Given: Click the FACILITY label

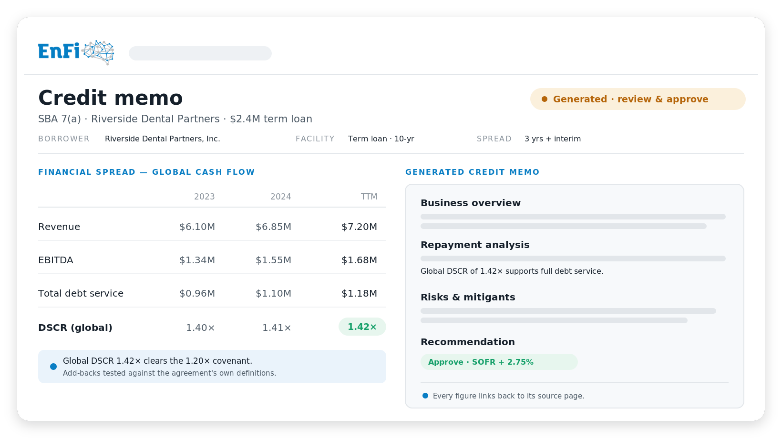Looking at the screenshot, I should (x=315, y=139).
